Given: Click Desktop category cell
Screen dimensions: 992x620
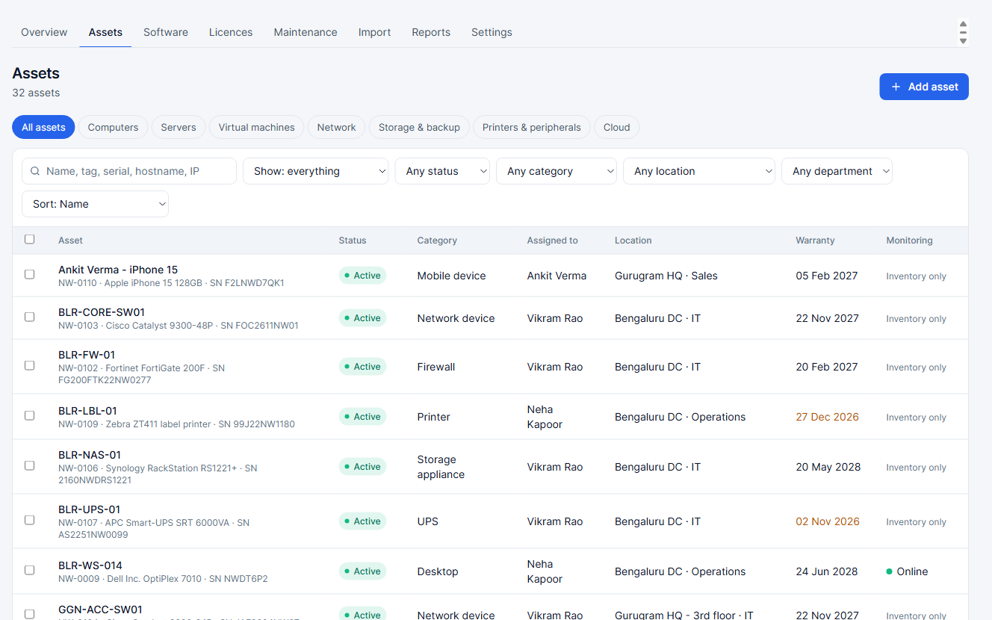Looking at the screenshot, I should [x=438, y=571].
